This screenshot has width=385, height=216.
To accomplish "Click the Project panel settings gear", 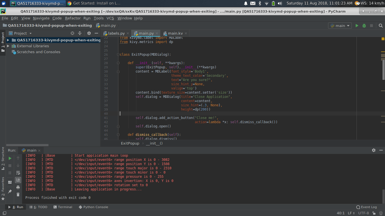I will coord(89,33).
